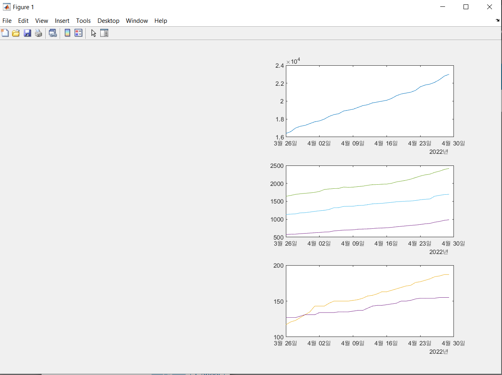This screenshot has height=375, width=502.
Task: Click the Window menu item
Action: 137,21
